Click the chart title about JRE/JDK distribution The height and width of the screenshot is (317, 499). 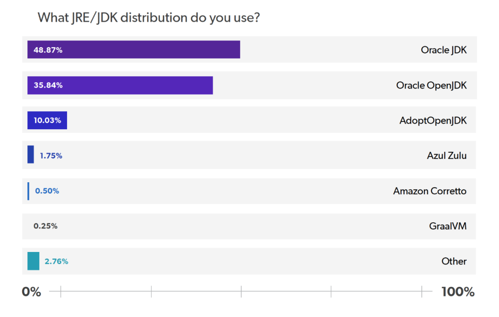[148, 18]
